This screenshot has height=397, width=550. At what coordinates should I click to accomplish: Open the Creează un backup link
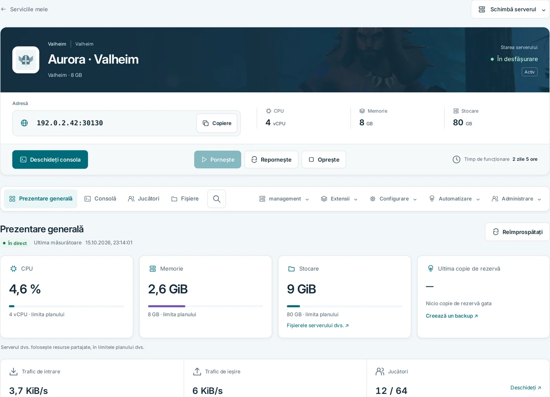point(452,316)
